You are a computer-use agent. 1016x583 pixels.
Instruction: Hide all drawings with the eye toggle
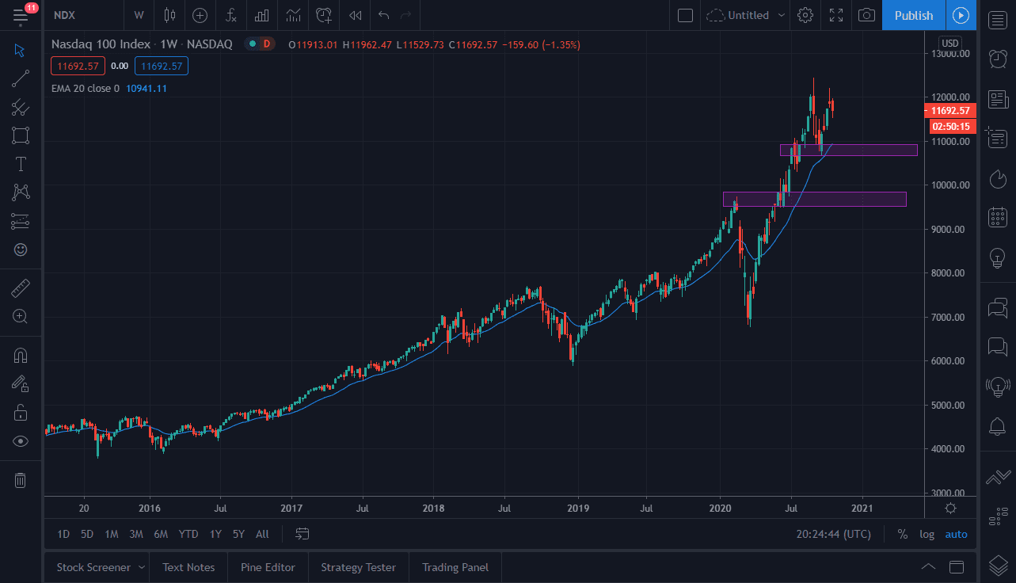tap(20, 440)
